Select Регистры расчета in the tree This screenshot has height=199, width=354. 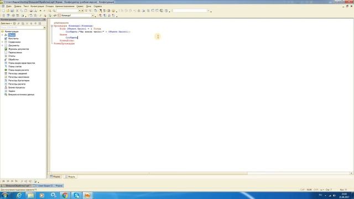pos(17,84)
